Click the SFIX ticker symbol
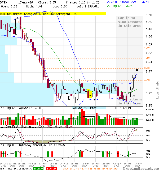This screenshot has width=159, height=170. [x=4, y=2]
